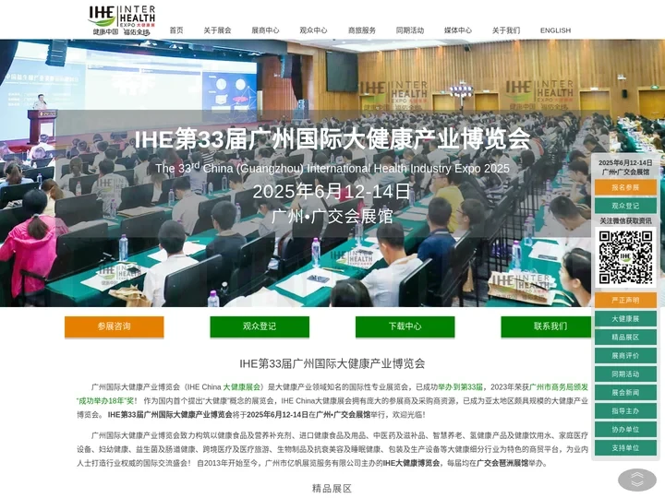Viewport: 665px width, 498px height.
Task: Click the sidebar 精品展区 button
Action: [625, 338]
